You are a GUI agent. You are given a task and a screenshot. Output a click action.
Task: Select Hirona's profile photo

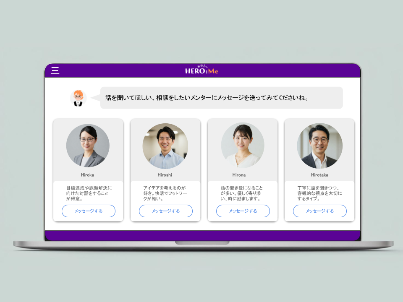(x=242, y=146)
